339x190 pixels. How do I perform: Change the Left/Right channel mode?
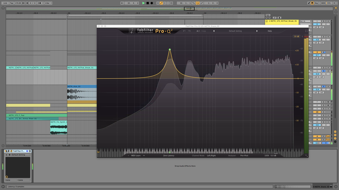[211, 155]
